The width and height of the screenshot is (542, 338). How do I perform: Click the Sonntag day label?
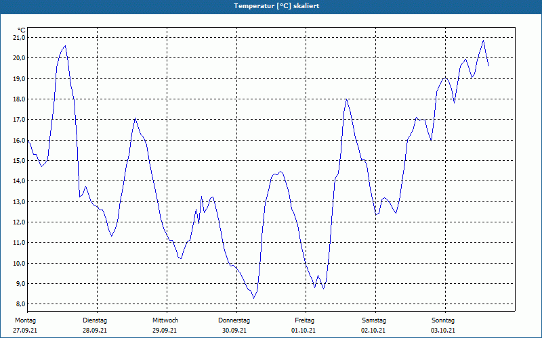point(443,320)
